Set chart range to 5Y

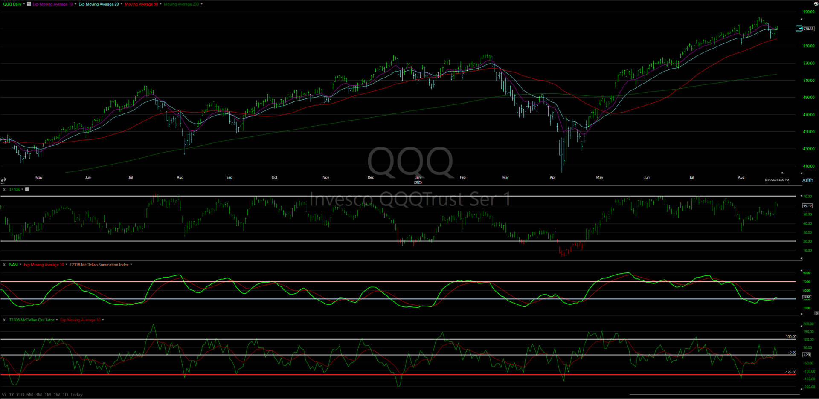click(4, 395)
